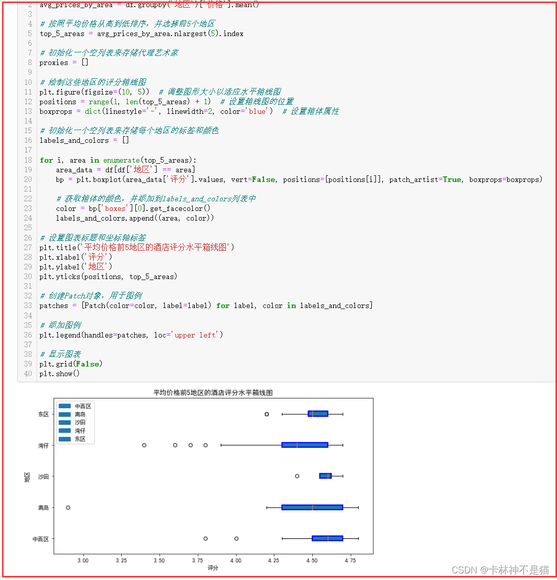Image resolution: width=557 pixels, height=580 pixels.
Task: Click the legend color swatch next to 中西区
Action: [65, 406]
